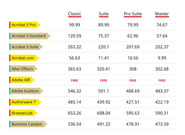Open the Pro Suite column header

pos(133,14)
